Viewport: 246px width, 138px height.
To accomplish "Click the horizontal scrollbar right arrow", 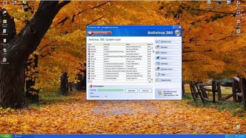I will click(x=150, y=82).
